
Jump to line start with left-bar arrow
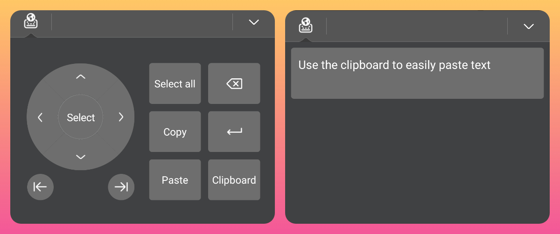click(x=40, y=187)
